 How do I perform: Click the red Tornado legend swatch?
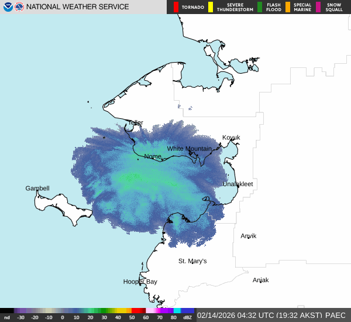click(x=176, y=7)
